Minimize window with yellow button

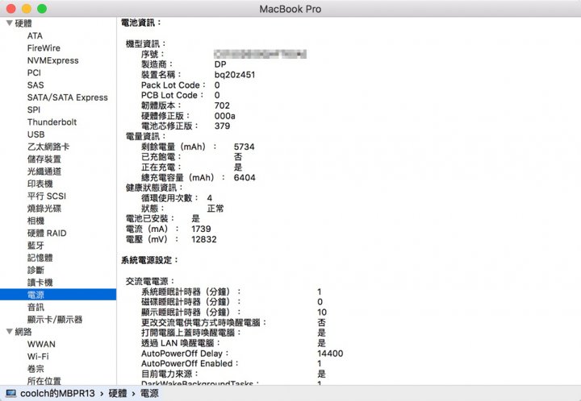click(27, 9)
